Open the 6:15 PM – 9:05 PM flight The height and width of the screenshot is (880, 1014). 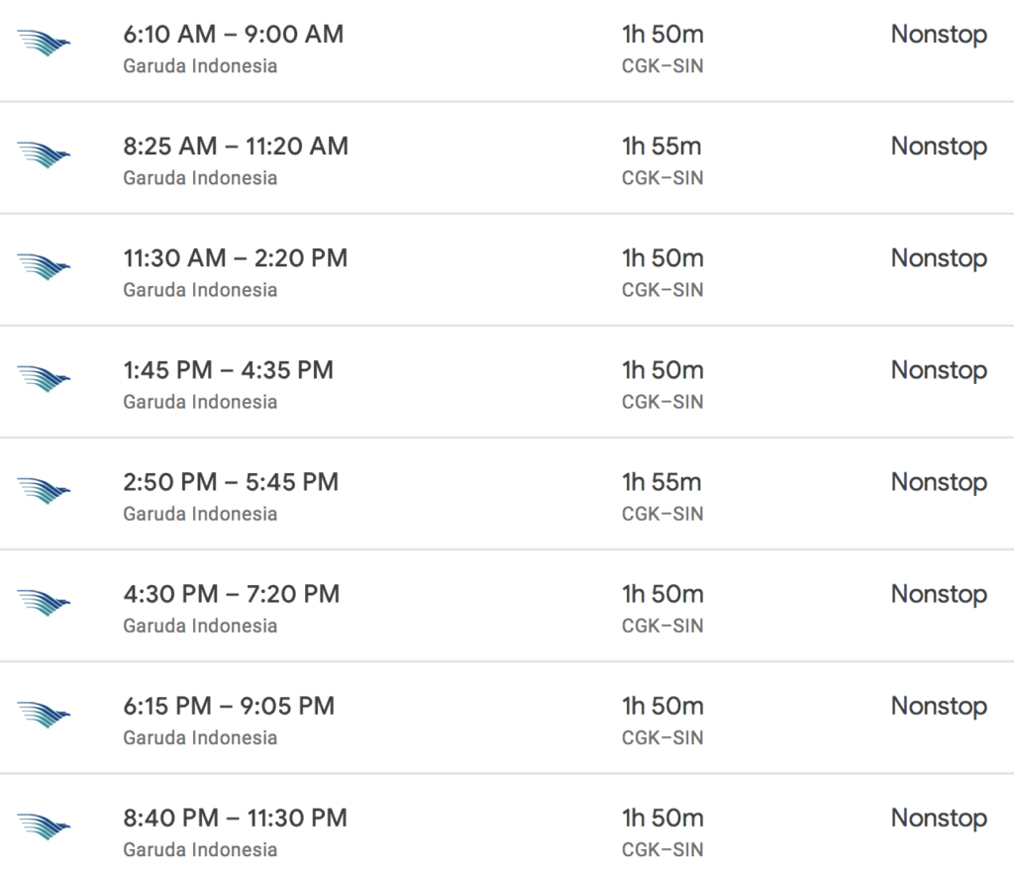(229, 706)
